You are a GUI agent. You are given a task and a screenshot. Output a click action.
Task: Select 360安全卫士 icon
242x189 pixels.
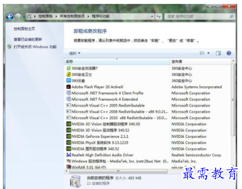69,74
